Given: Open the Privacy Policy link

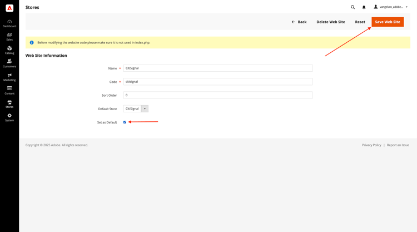Looking at the screenshot, I should point(371,145).
